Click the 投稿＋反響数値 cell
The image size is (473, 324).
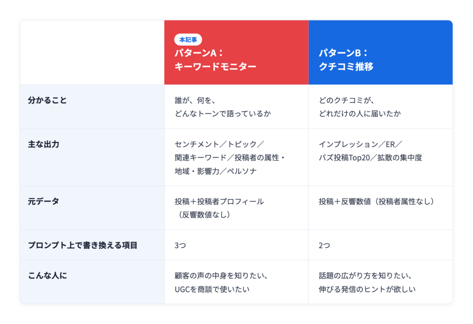coord(381,208)
